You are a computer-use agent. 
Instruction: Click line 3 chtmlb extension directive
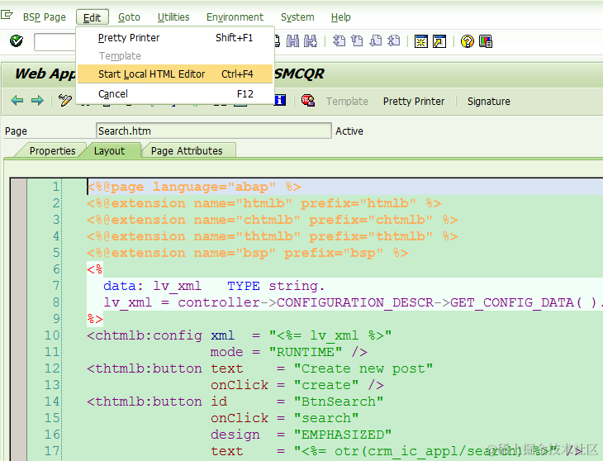[x=273, y=220]
